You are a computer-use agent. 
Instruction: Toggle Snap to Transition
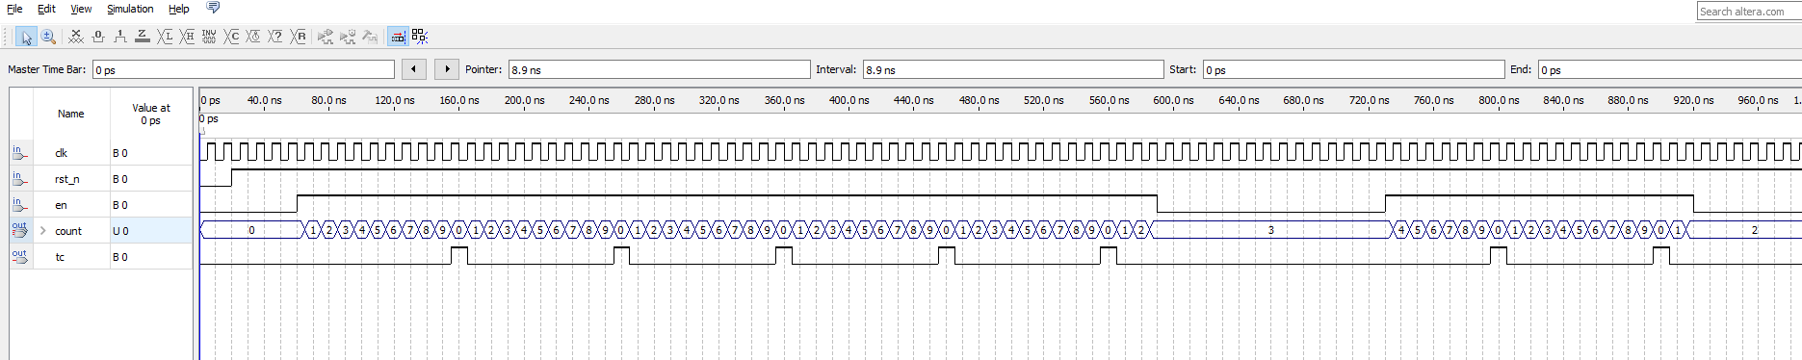click(x=398, y=37)
